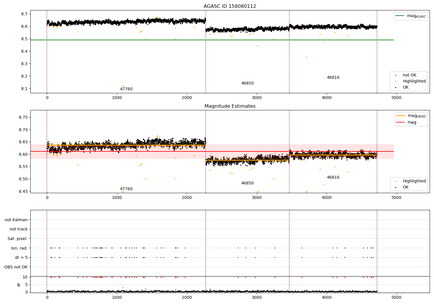Image resolution: width=434 pixels, height=304 pixels.
Task: Click the 2000 x-axis tick in bottom plot
Action: tap(187, 297)
